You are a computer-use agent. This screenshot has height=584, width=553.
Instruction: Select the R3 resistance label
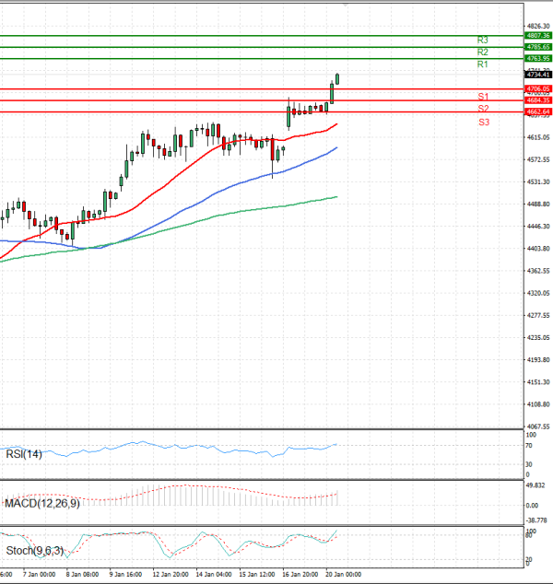click(x=482, y=41)
